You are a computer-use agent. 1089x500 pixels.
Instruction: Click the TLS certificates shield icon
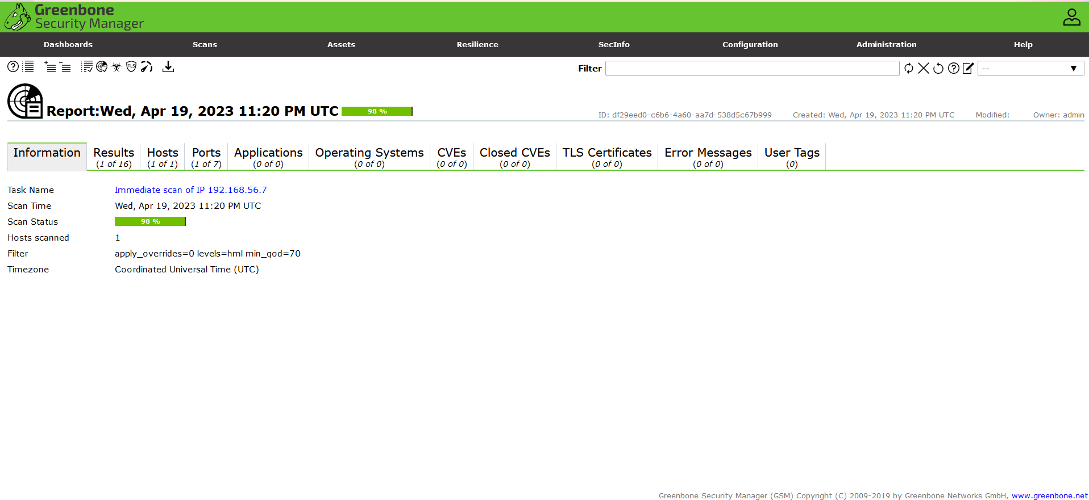point(131,66)
